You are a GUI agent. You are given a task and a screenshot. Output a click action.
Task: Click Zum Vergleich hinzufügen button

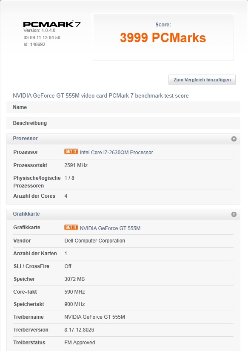pyautogui.click(x=202, y=80)
